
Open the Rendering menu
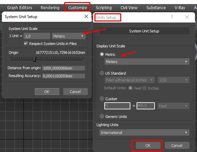[x=50, y=8]
